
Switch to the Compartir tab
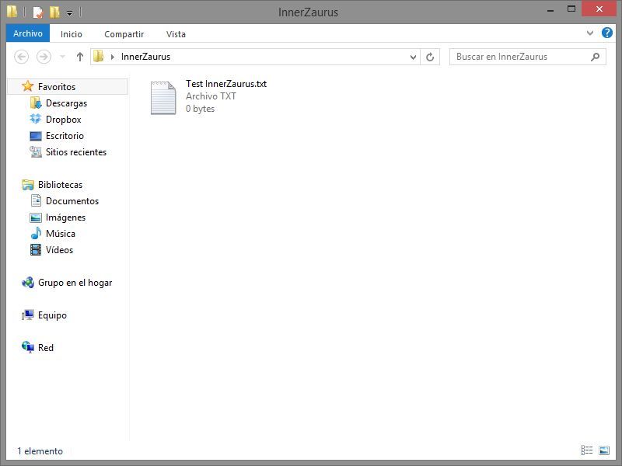pyautogui.click(x=124, y=34)
